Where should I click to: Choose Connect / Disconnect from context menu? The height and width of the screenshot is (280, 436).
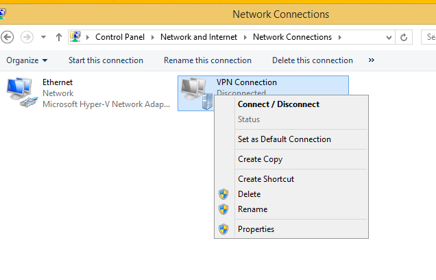(x=291, y=104)
